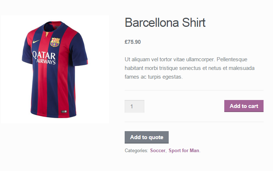Viewport: 273px width, 171px height.
Task: Focus the quantity input field
Action: [x=135, y=107]
